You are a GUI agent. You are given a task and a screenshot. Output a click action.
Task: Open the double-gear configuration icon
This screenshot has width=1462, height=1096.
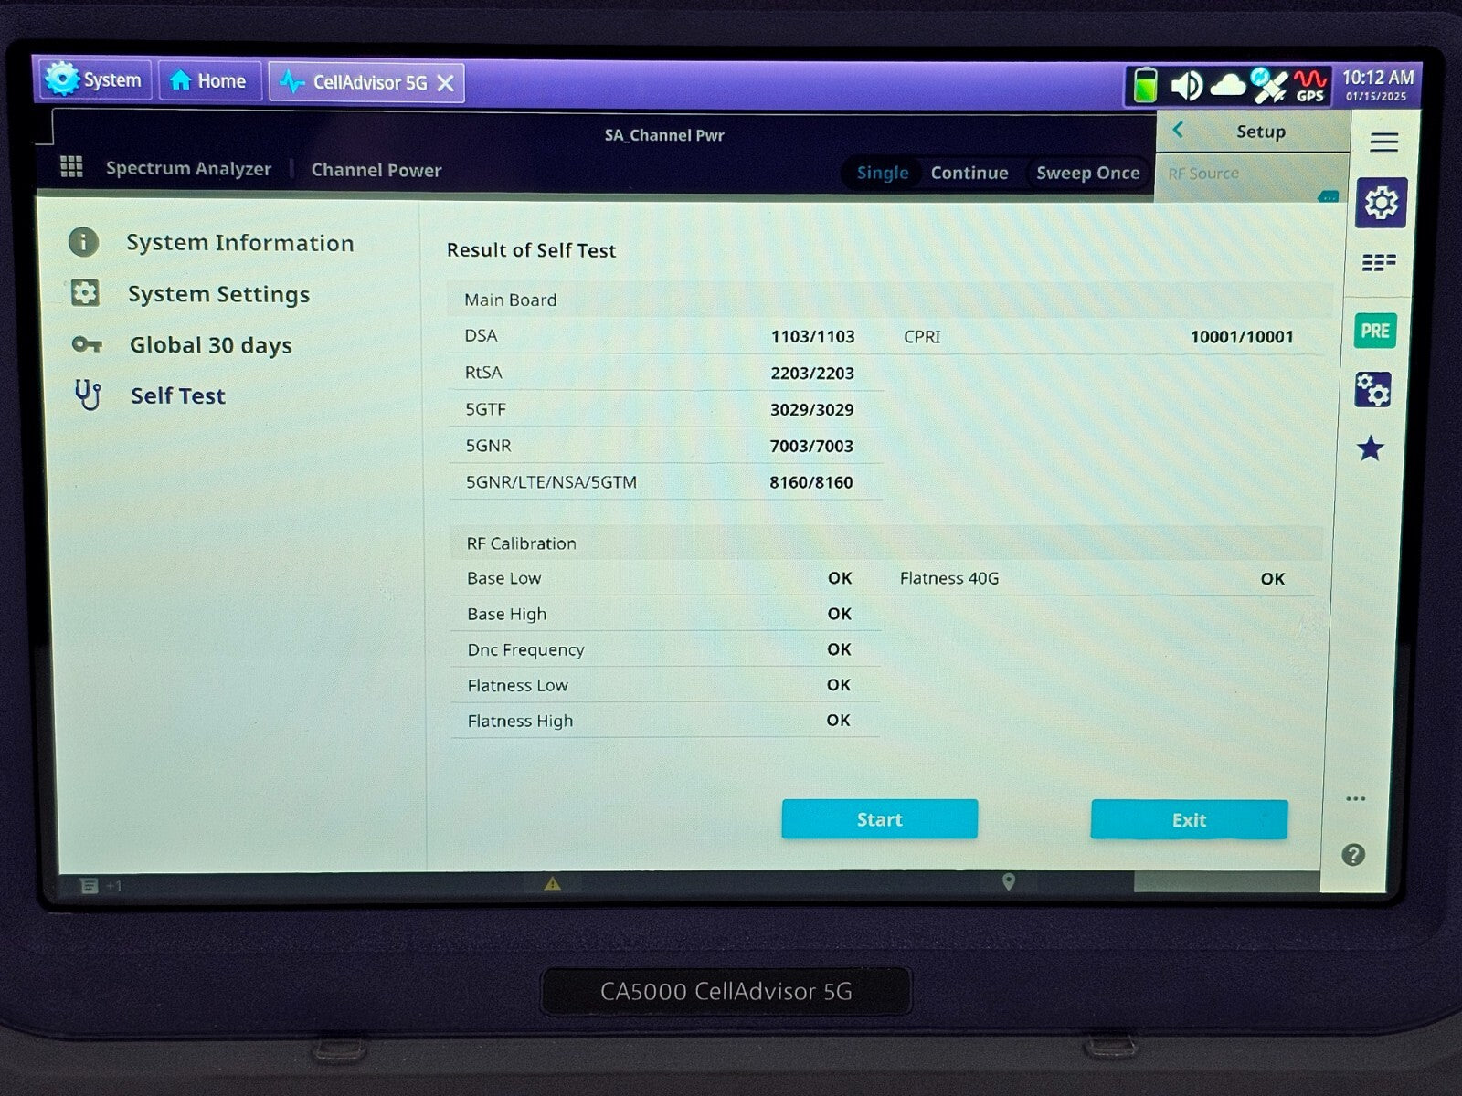pos(1372,390)
